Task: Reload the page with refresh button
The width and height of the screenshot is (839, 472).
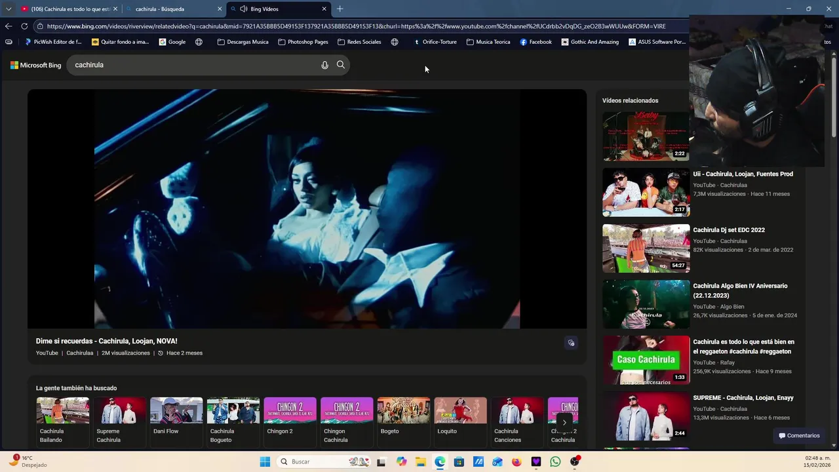Action: [24, 26]
